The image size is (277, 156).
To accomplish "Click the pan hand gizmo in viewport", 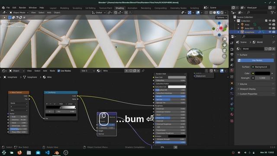I will click(x=224, y=45).
